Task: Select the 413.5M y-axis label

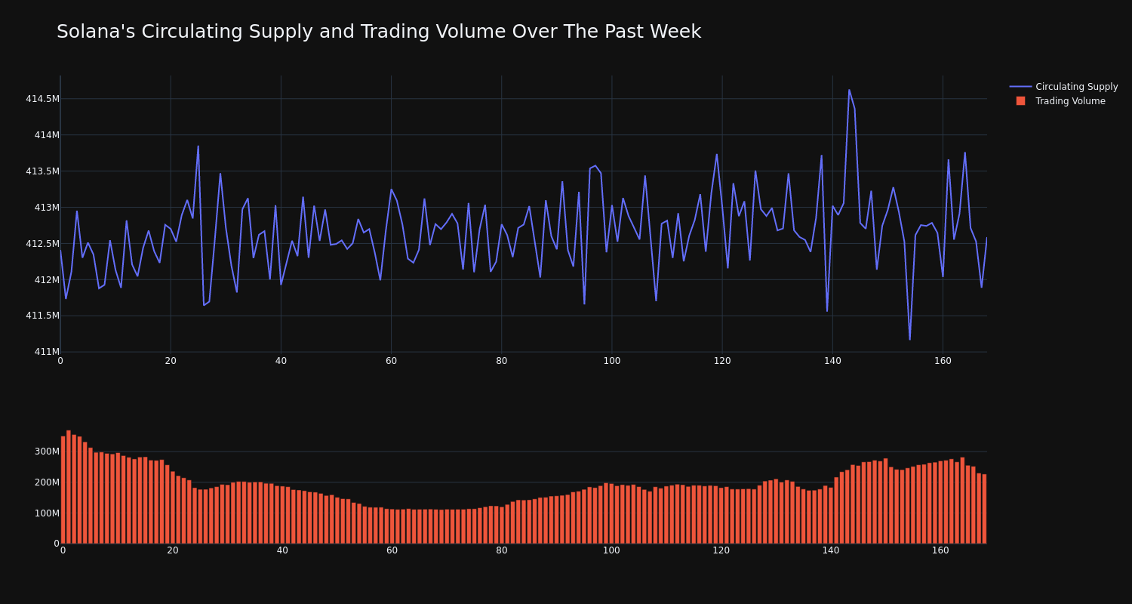Action: (x=42, y=171)
